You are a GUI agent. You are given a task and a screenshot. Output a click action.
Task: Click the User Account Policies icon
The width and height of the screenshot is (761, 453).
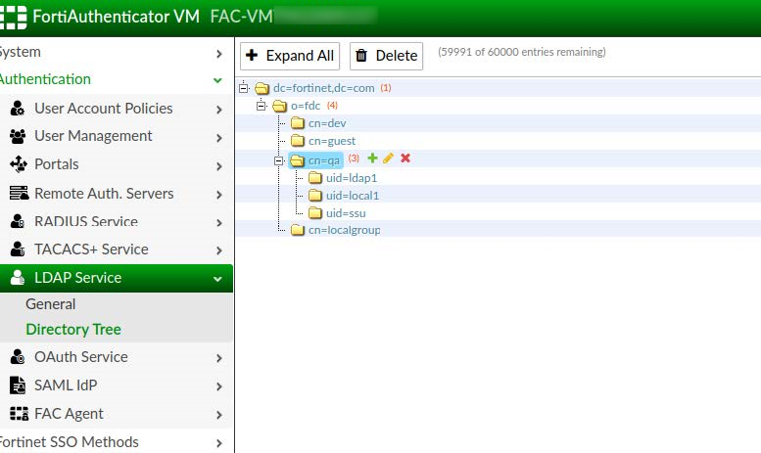18,109
